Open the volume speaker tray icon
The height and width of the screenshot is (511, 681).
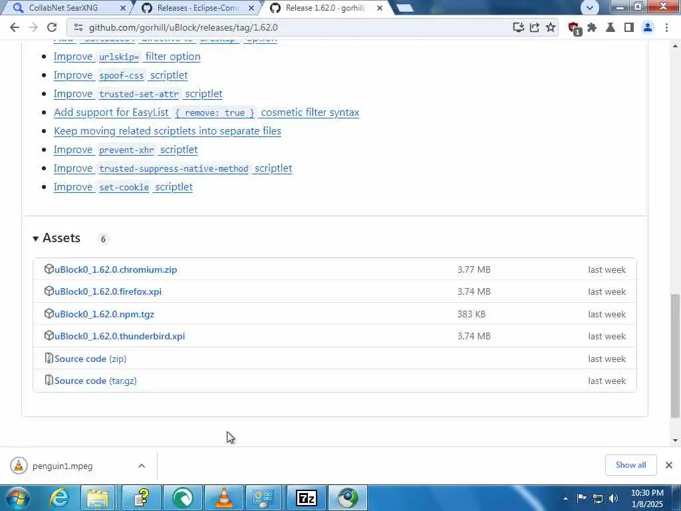613,498
